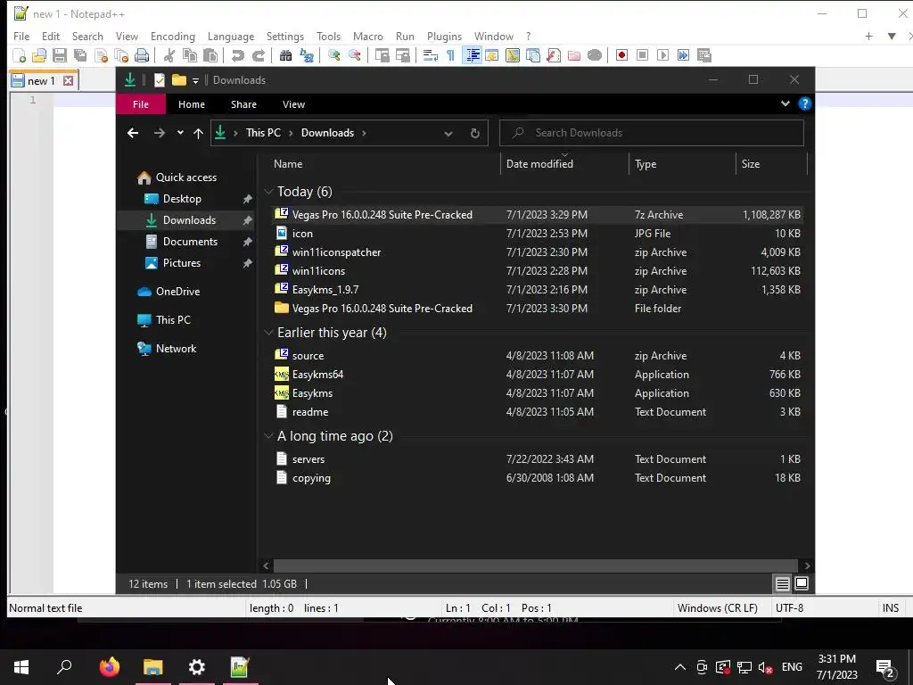The image size is (913, 685).
Task: Toggle Word Wrap in Notepad++ toolbar
Action: 431,55
